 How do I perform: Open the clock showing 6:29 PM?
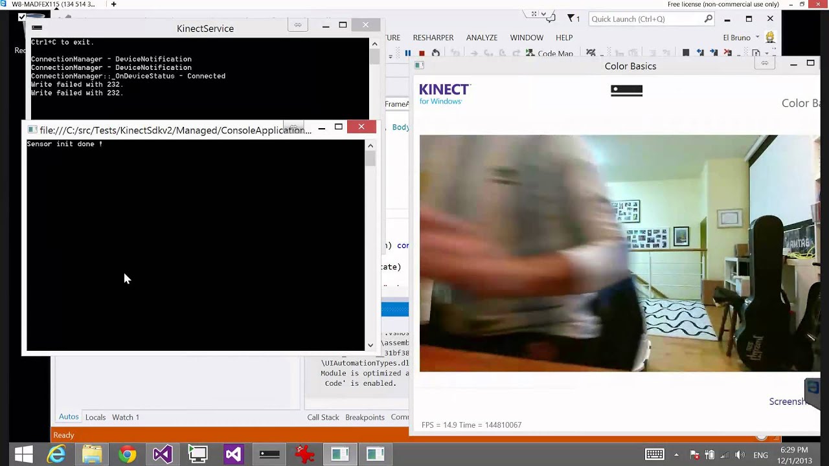pos(794,455)
